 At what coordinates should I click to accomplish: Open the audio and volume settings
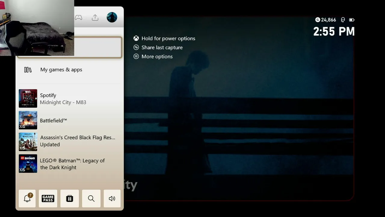[112, 199]
